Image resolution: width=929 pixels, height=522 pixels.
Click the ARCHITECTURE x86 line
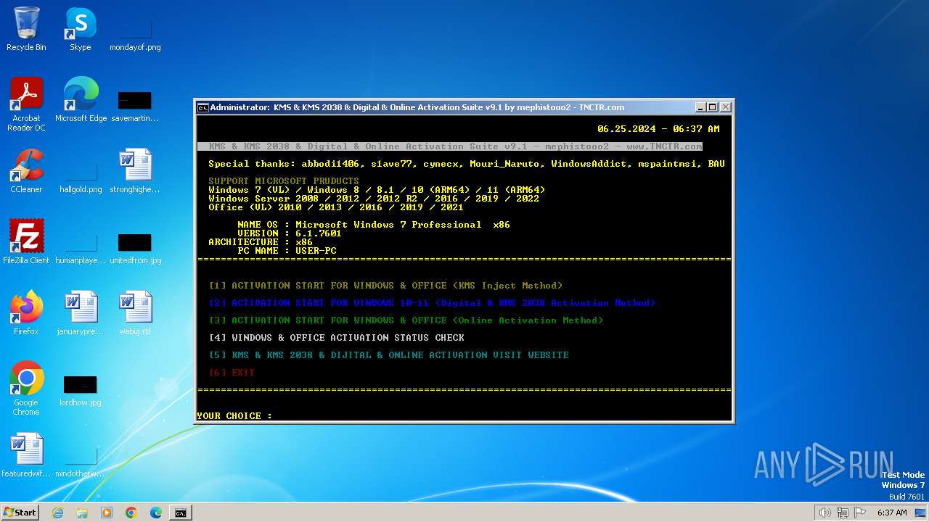pyautogui.click(x=261, y=242)
